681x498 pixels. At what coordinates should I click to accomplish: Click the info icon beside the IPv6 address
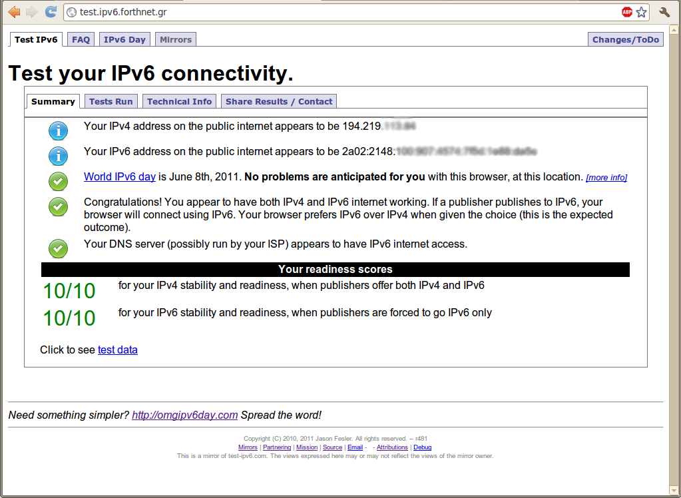(x=59, y=156)
